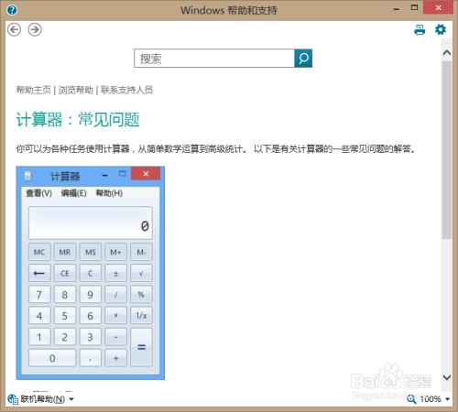
Task: Open the 联系支持人员 link
Action: pos(126,90)
